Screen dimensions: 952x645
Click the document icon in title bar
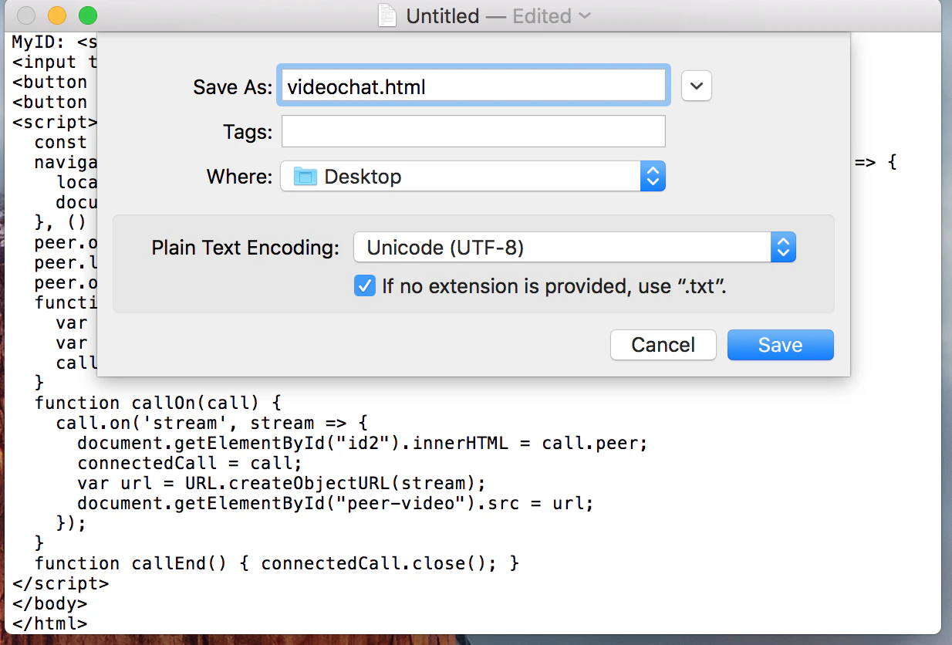coord(388,15)
